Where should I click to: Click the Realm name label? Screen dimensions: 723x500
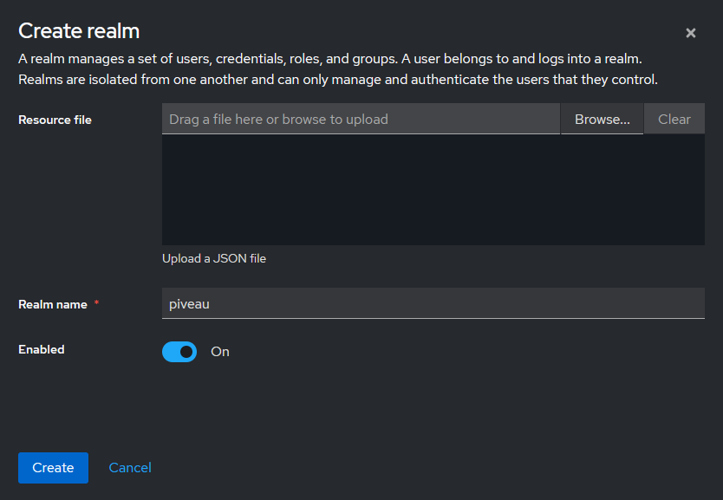point(53,305)
